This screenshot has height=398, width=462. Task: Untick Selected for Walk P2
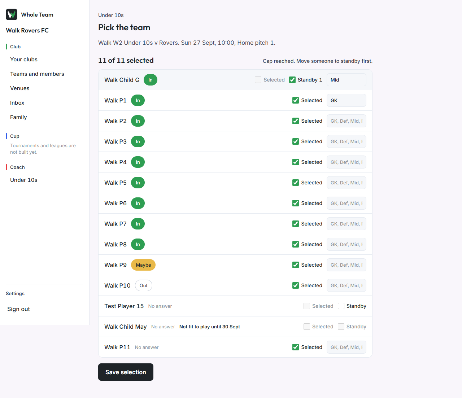(296, 121)
